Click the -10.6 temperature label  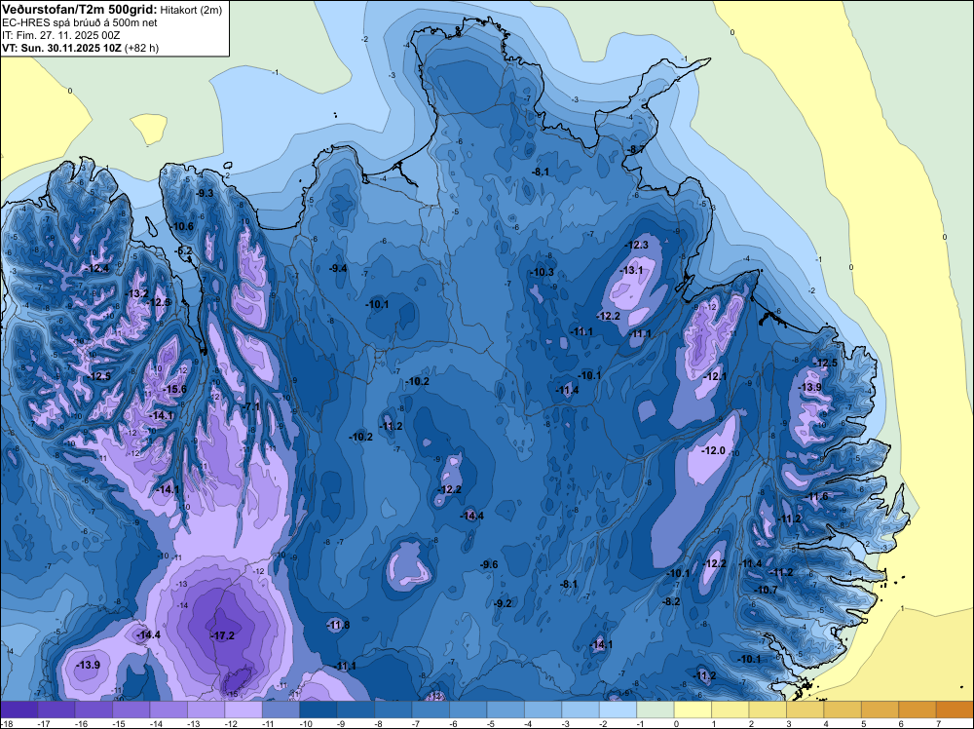(x=182, y=226)
